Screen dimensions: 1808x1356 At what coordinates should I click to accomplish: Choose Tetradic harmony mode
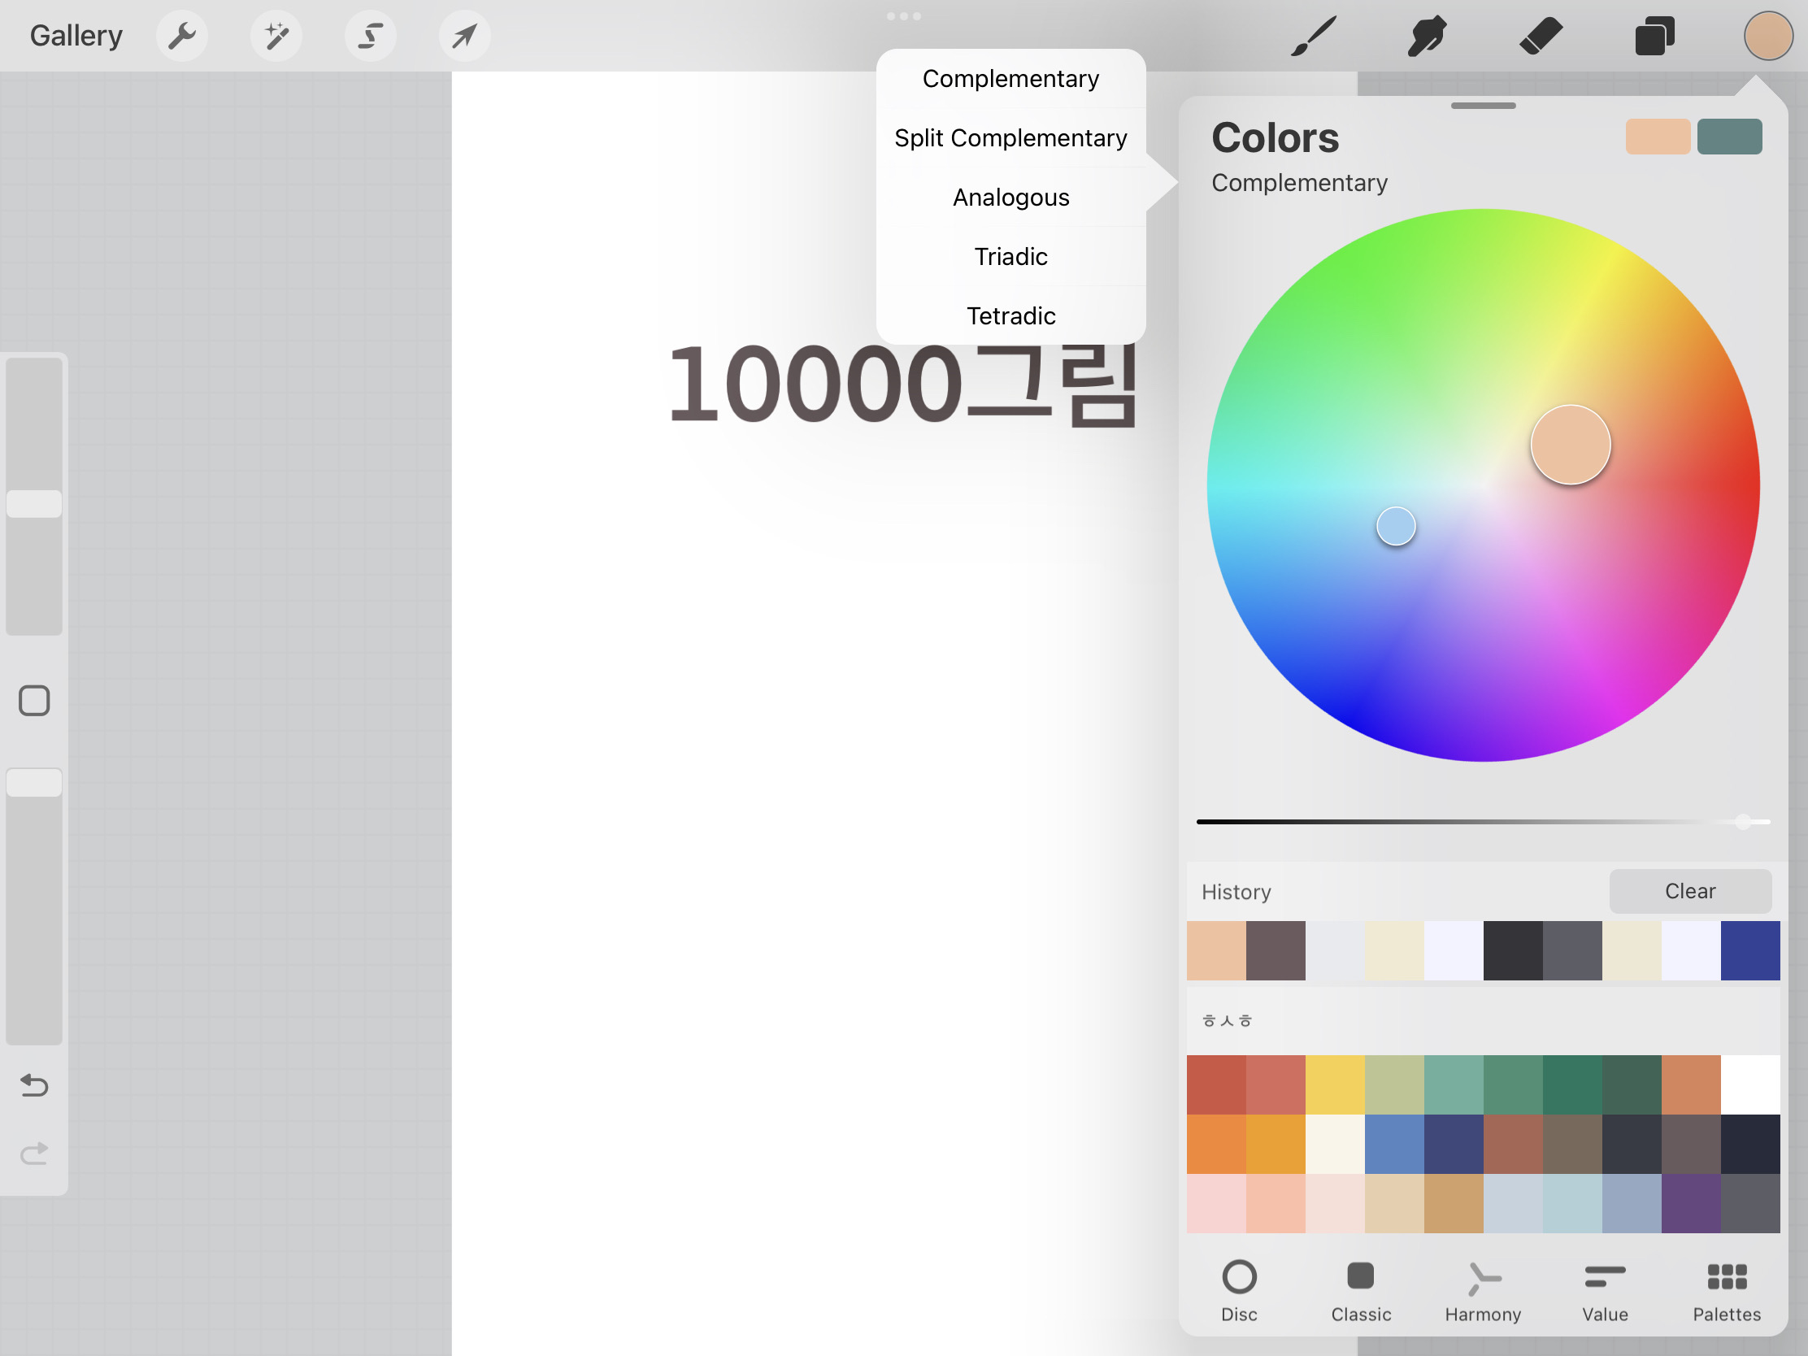click(1011, 315)
